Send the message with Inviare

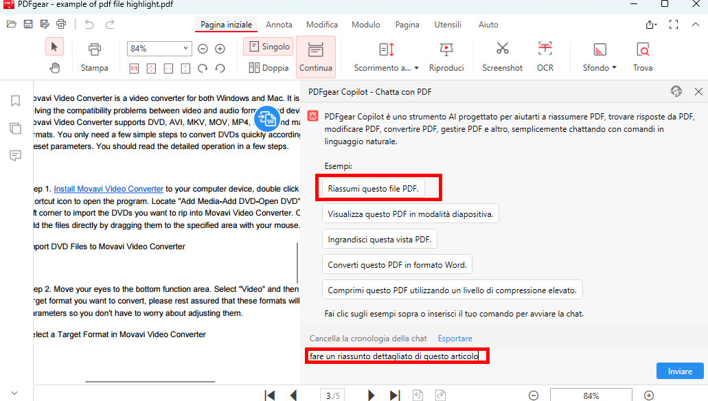coord(680,371)
